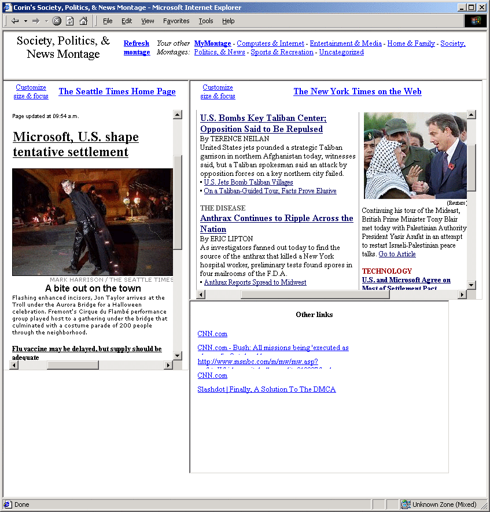Click the Refresh montage link
Screen dimensions: 490x512
pos(137,47)
